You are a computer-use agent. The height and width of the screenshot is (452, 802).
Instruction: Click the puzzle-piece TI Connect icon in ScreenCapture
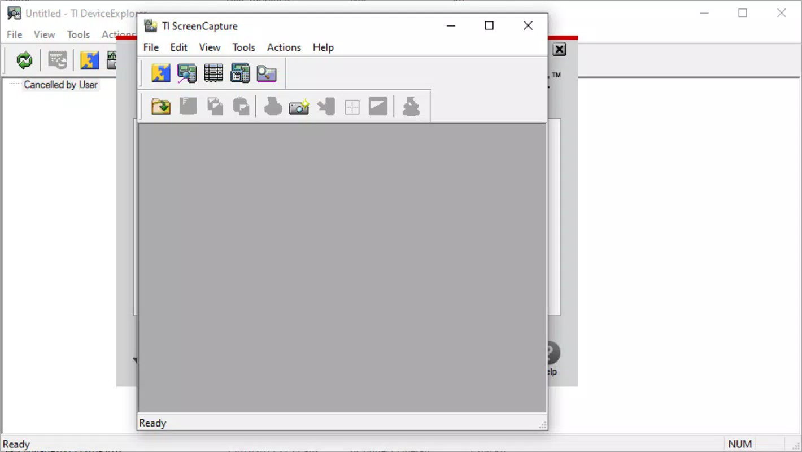(x=161, y=73)
